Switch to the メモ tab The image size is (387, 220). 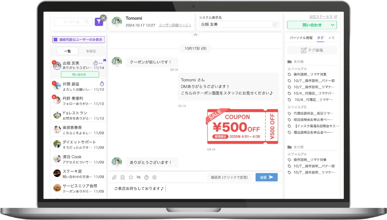(x=331, y=38)
